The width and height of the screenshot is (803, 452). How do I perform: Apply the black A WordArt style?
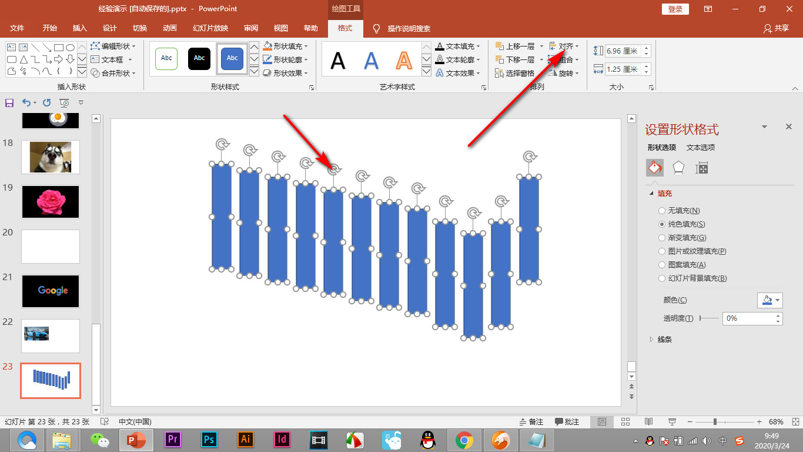pyautogui.click(x=338, y=59)
